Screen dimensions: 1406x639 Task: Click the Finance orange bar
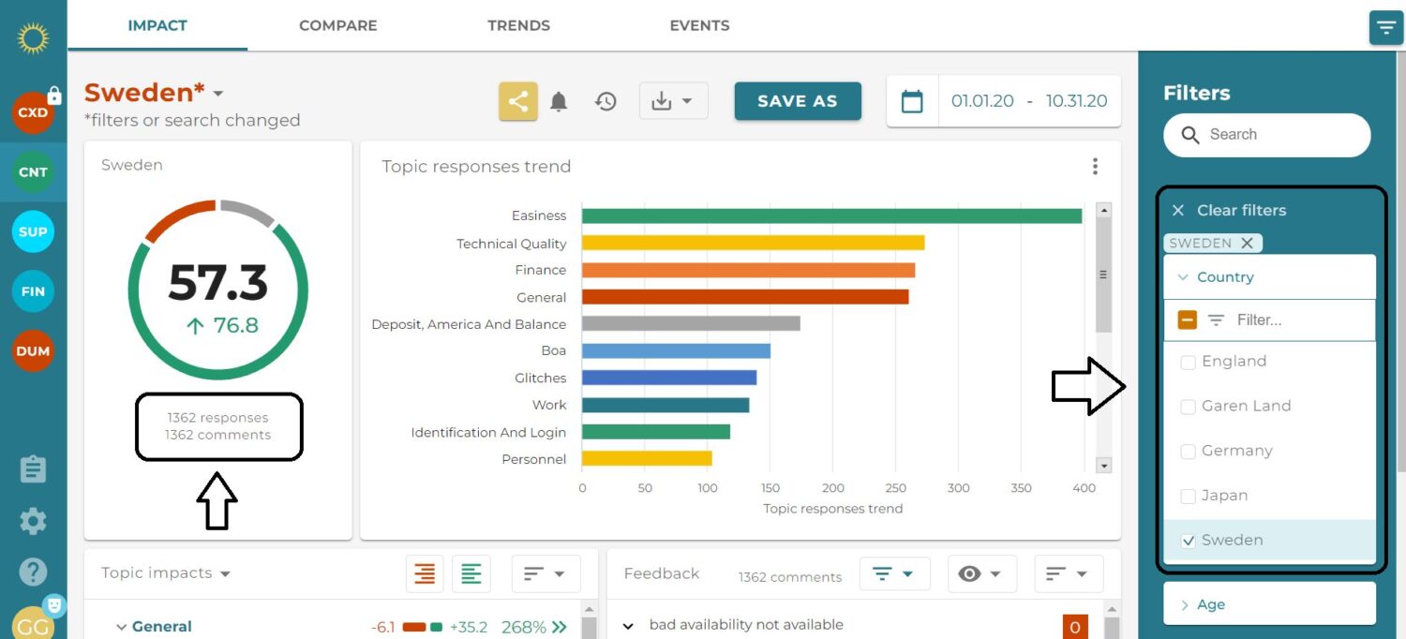(749, 270)
